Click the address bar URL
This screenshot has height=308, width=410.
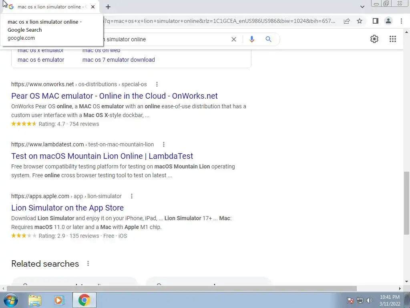220,21
